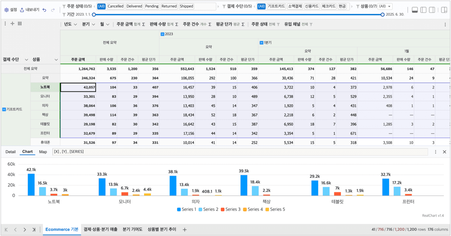Collapse the 1분기 quarter column group
Screen dimensions: 451x236
click(x=261, y=43)
